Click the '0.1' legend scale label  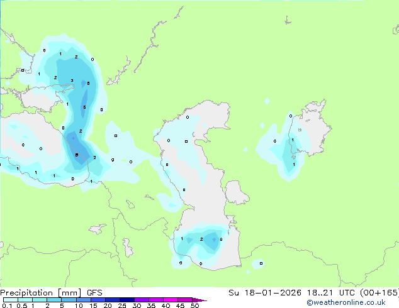pyautogui.click(x=7, y=305)
